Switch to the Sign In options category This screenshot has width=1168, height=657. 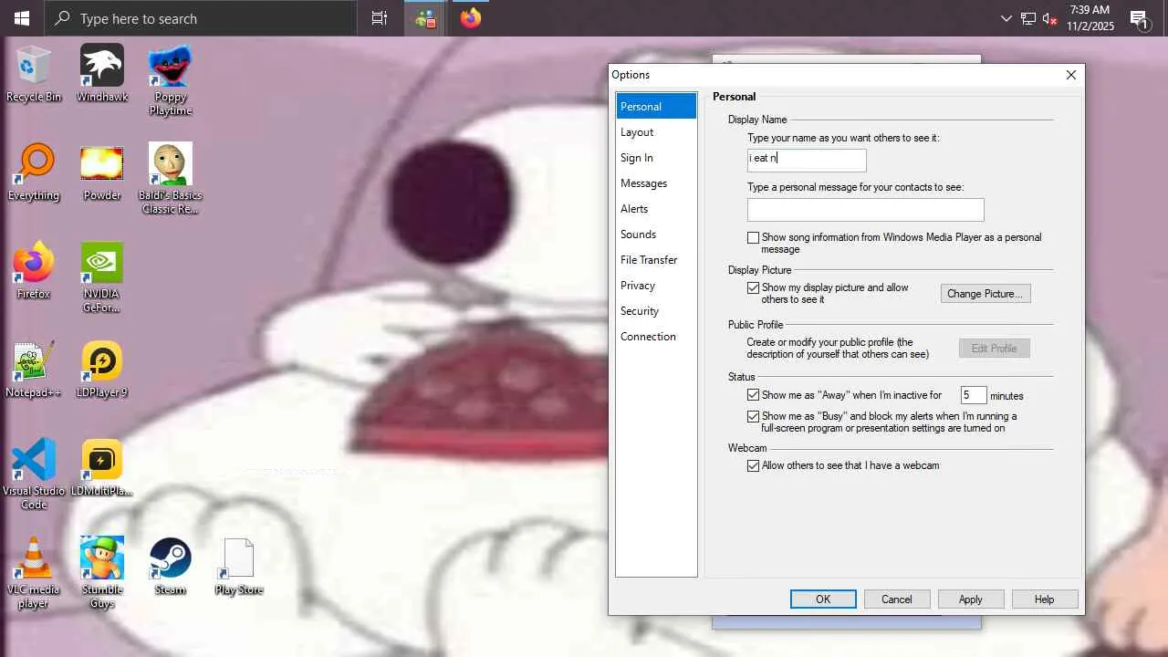pos(656,158)
